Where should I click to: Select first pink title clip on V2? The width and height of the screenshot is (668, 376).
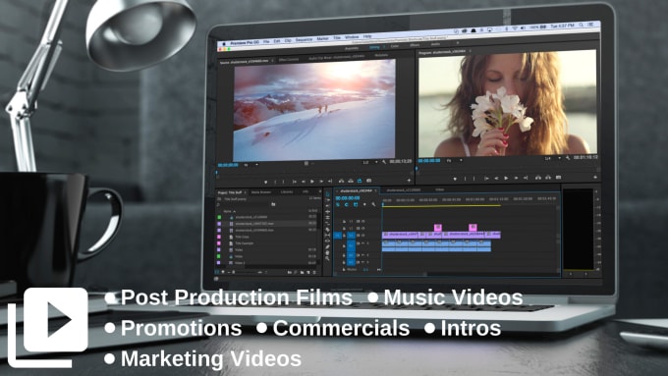(437, 228)
